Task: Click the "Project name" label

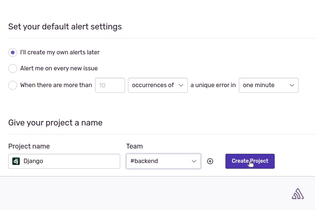Action: pos(29,146)
